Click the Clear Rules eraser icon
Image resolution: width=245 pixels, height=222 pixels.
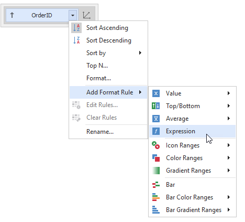click(x=76, y=118)
